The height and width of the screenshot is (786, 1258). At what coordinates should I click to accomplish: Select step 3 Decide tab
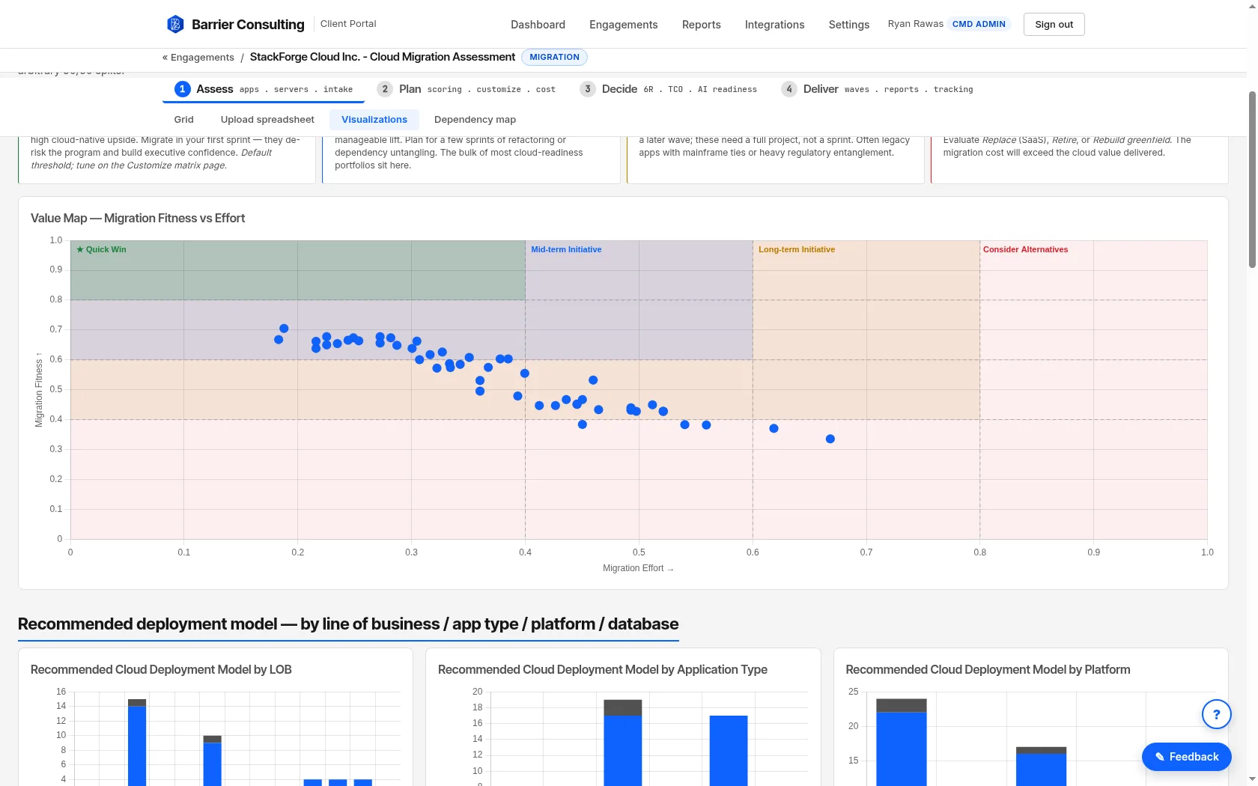669,89
